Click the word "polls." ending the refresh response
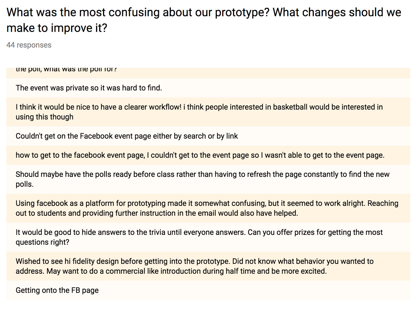The height and width of the screenshot is (312, 420). [25, 184]
